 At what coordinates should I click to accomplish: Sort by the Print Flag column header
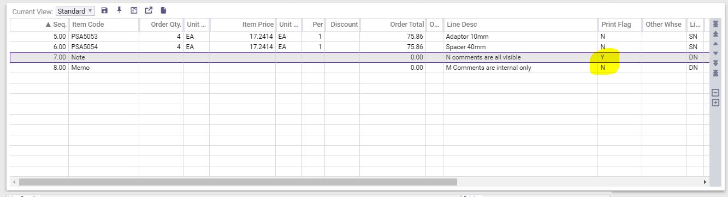click(x=620, y=25)
